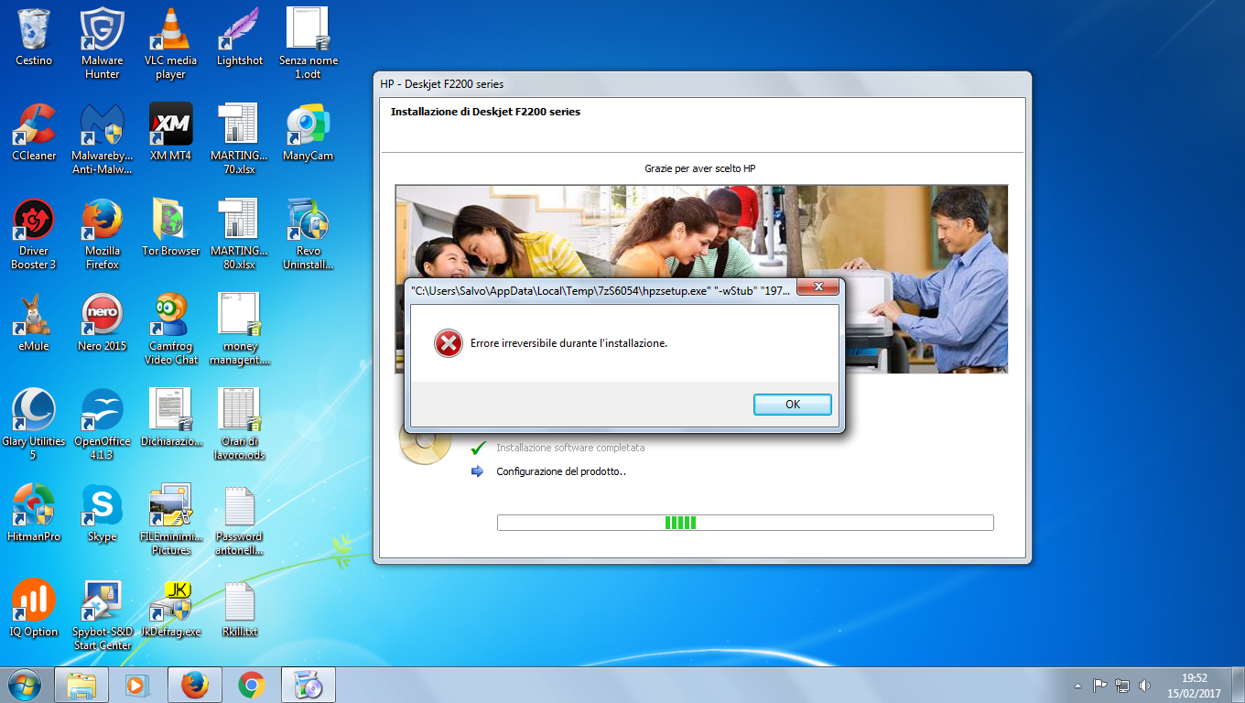The width and height of the screenshot is (1245, 703).
Task: Select the IQ Option desktop shortcut
Action: tap(34, 609)
